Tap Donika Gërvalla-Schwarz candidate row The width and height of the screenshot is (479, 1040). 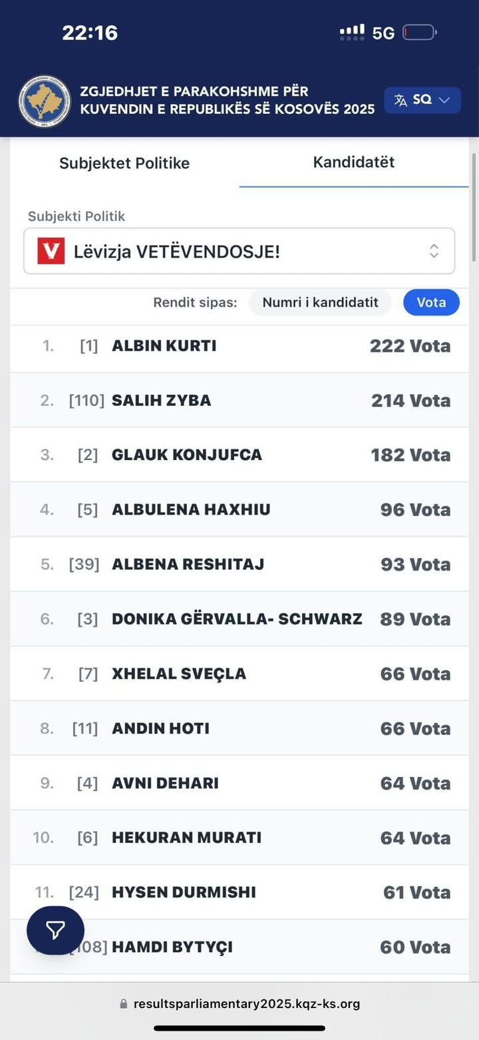point(239,619)
